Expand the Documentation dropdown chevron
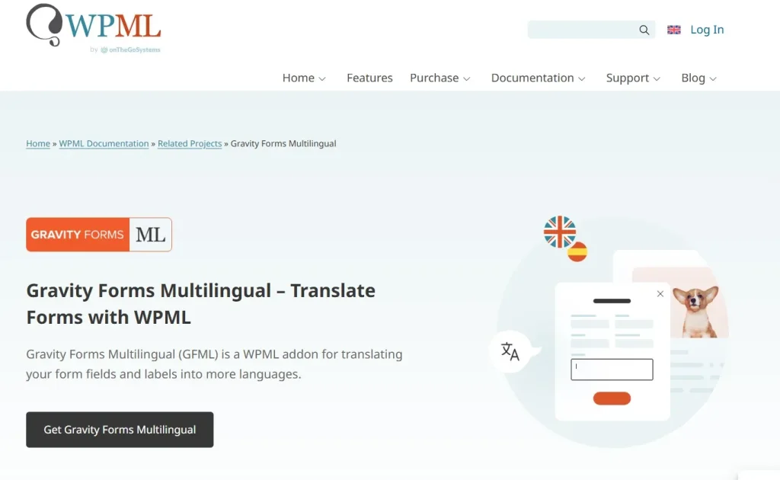The height and width of the screenshot is (480, 780). tap(581, 79)
